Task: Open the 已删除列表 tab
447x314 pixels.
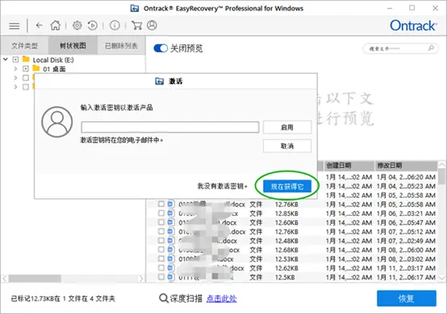Action: click(x=121, y=46)
